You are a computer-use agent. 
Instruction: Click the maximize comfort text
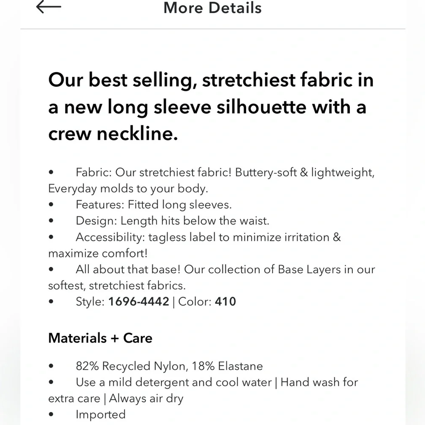click(x=98, y=253)
